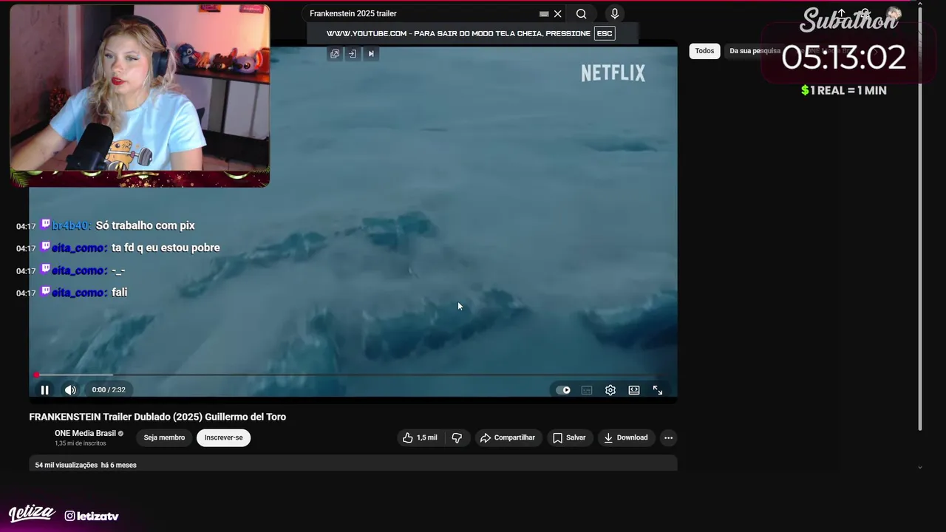This screenshot has width=946, height=532.
Task: Click the video progress bar
Action: pos(353,375)
